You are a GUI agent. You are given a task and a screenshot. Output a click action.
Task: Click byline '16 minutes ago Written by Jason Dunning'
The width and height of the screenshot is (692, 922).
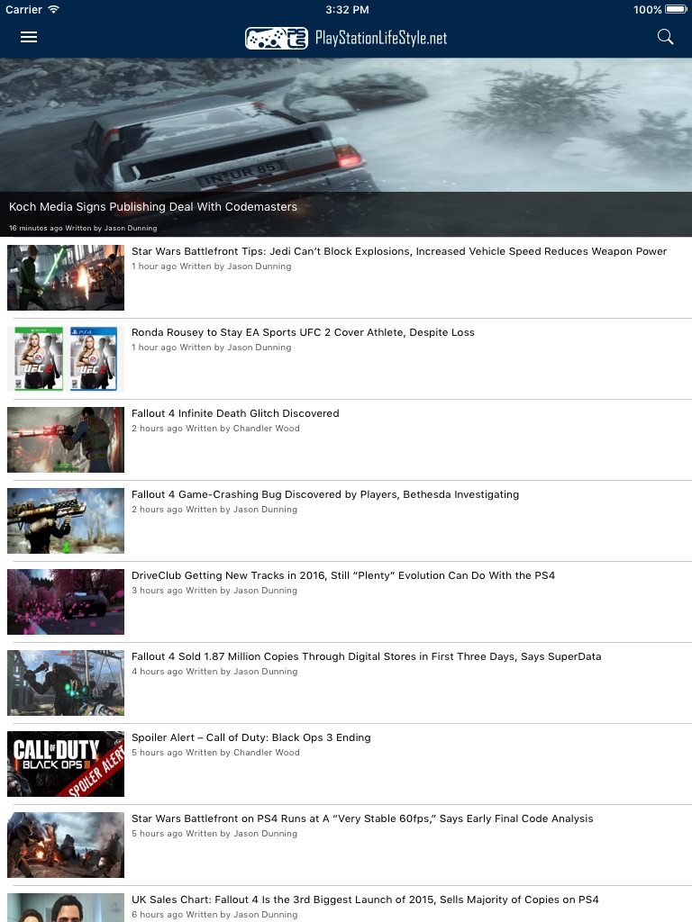(83, 228)
